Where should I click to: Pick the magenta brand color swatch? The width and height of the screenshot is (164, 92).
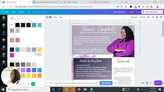point(12,55)
